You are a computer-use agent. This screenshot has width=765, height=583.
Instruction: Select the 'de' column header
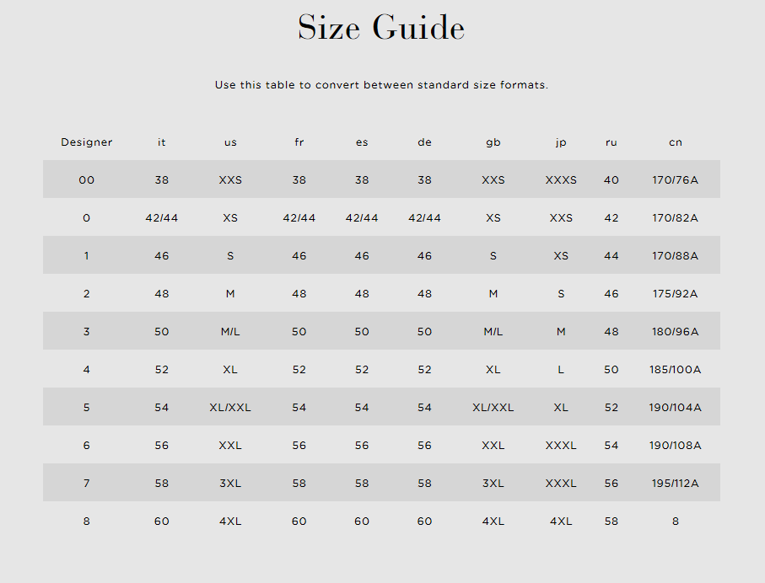pyautogui.click(x=424, y=142)
